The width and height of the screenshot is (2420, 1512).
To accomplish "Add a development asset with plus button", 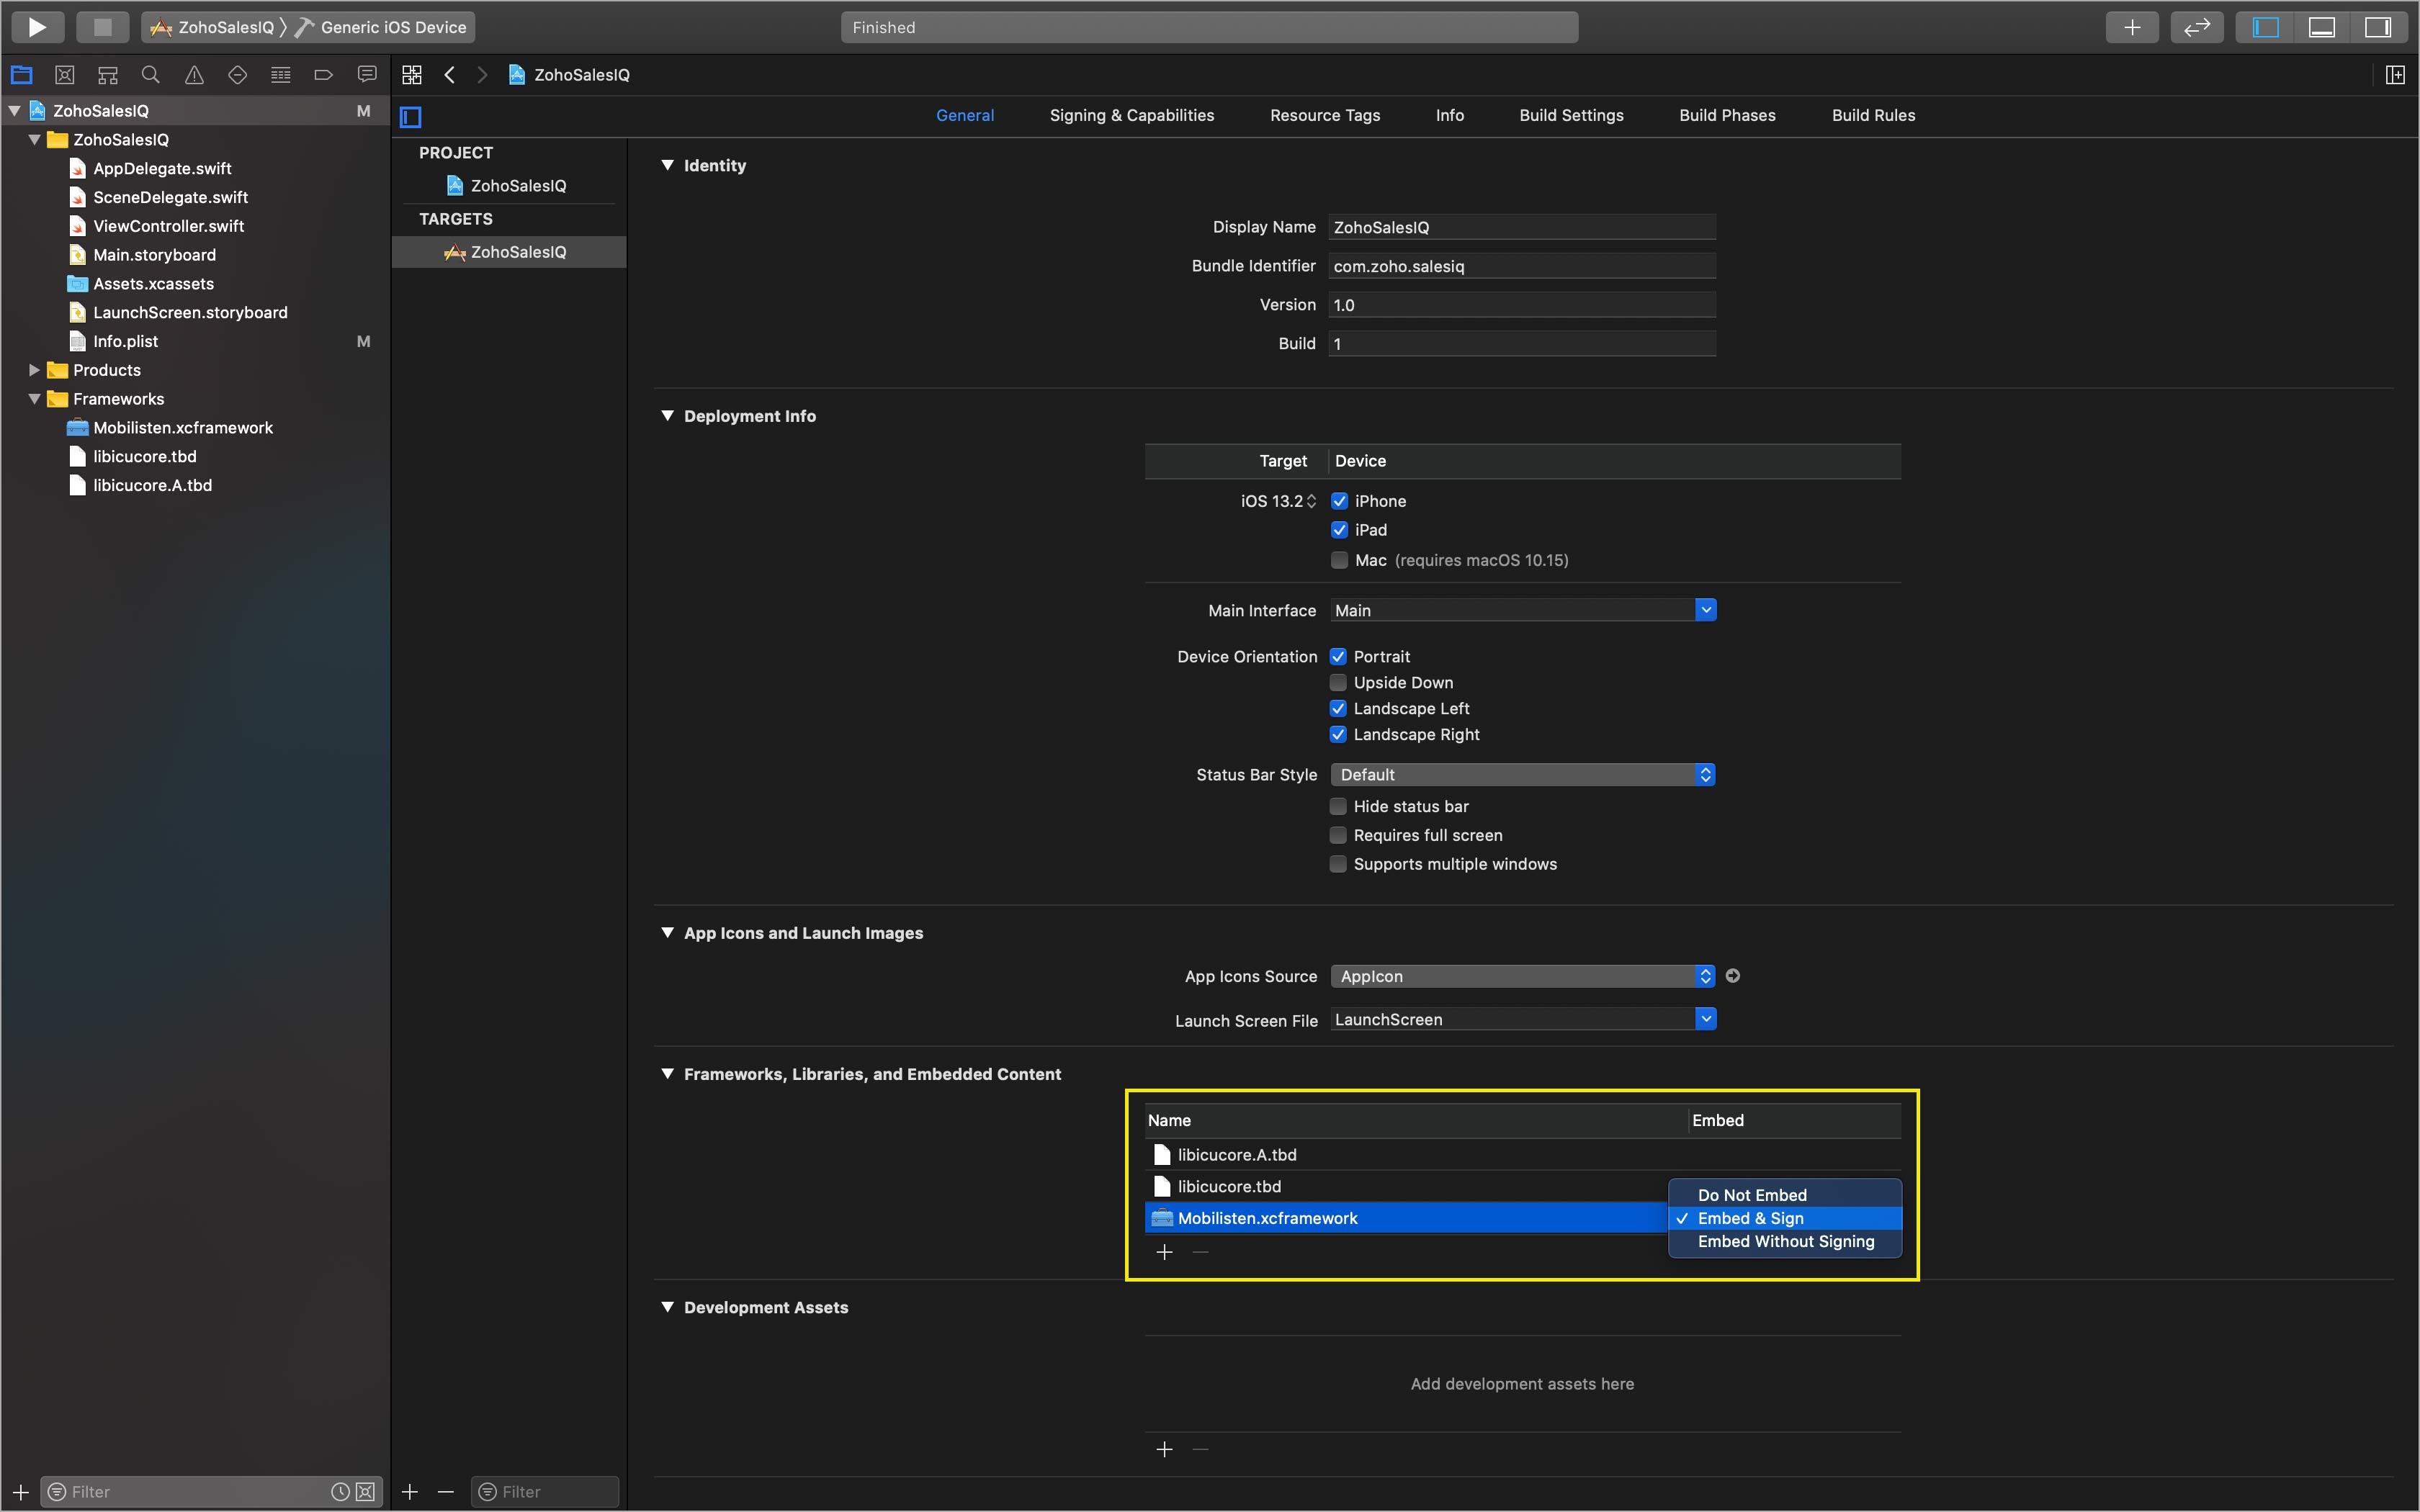I will tap(1164, 1449).
